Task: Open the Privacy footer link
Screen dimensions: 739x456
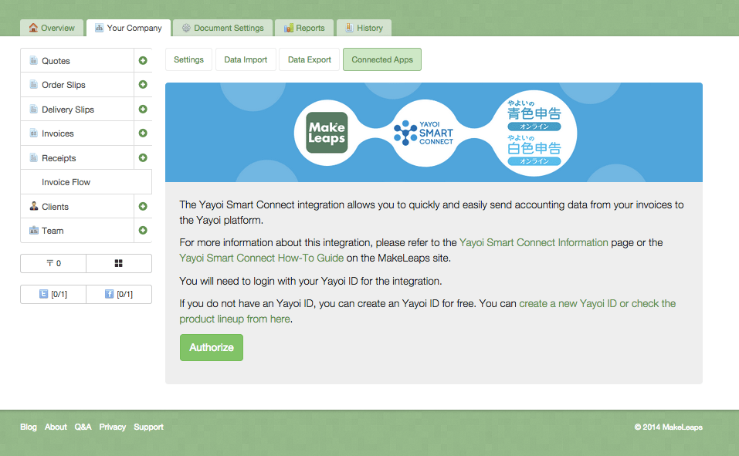Action: click(x=112, y=427)
